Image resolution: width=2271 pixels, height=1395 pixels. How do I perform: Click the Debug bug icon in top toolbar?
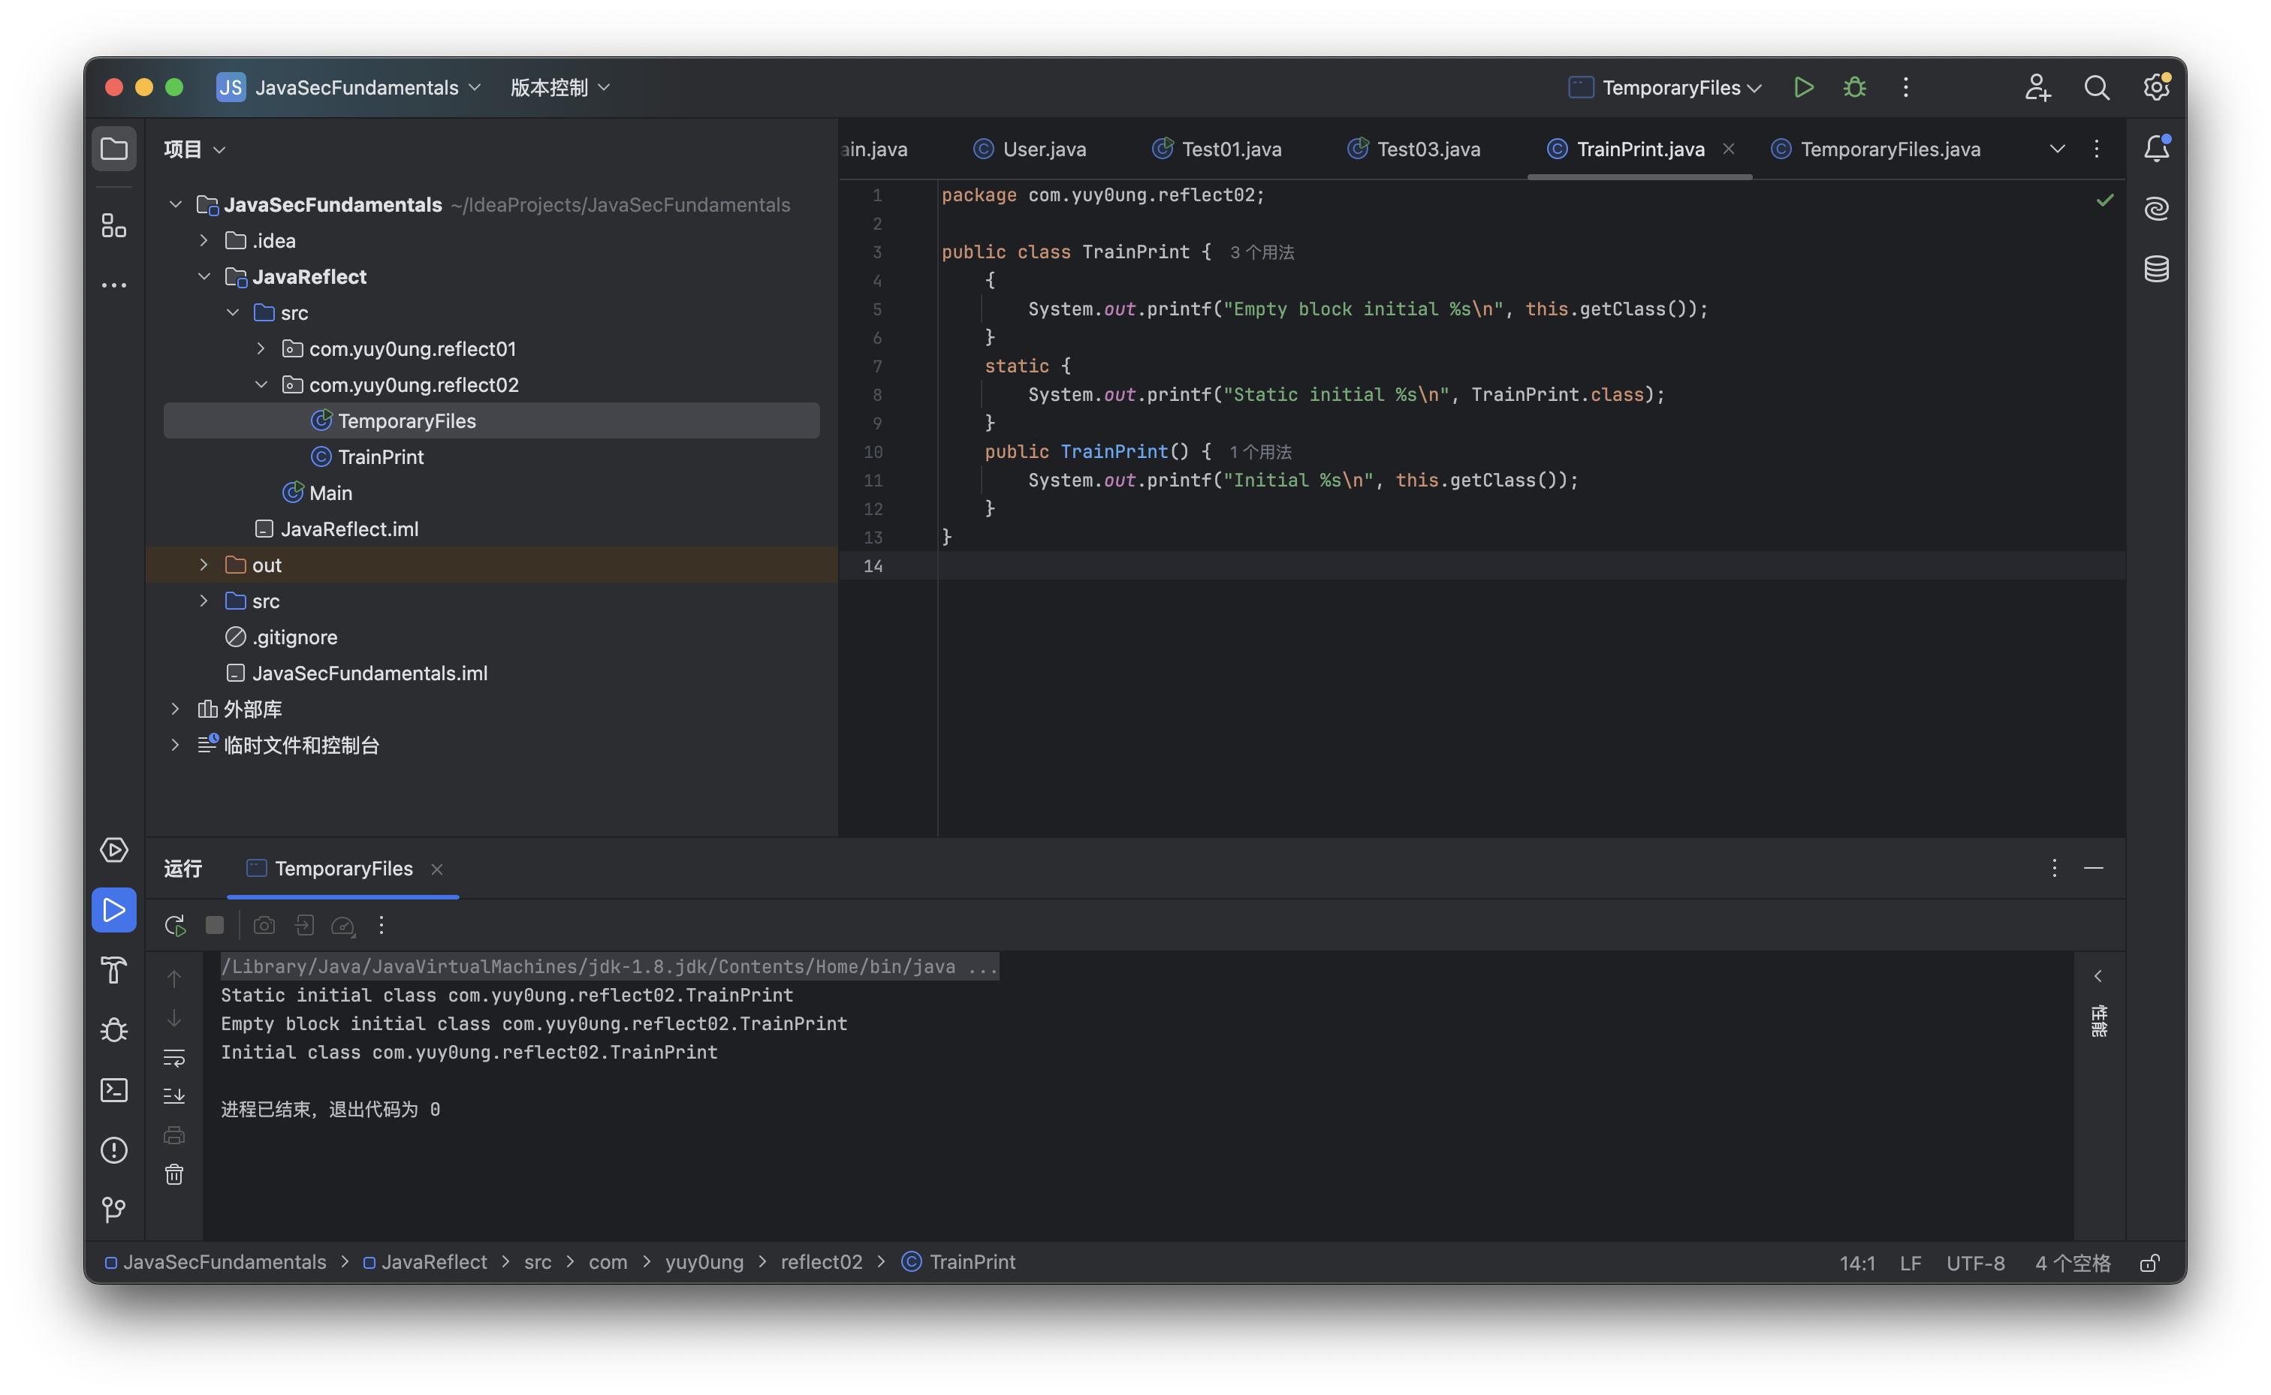tap(1854, 88)
